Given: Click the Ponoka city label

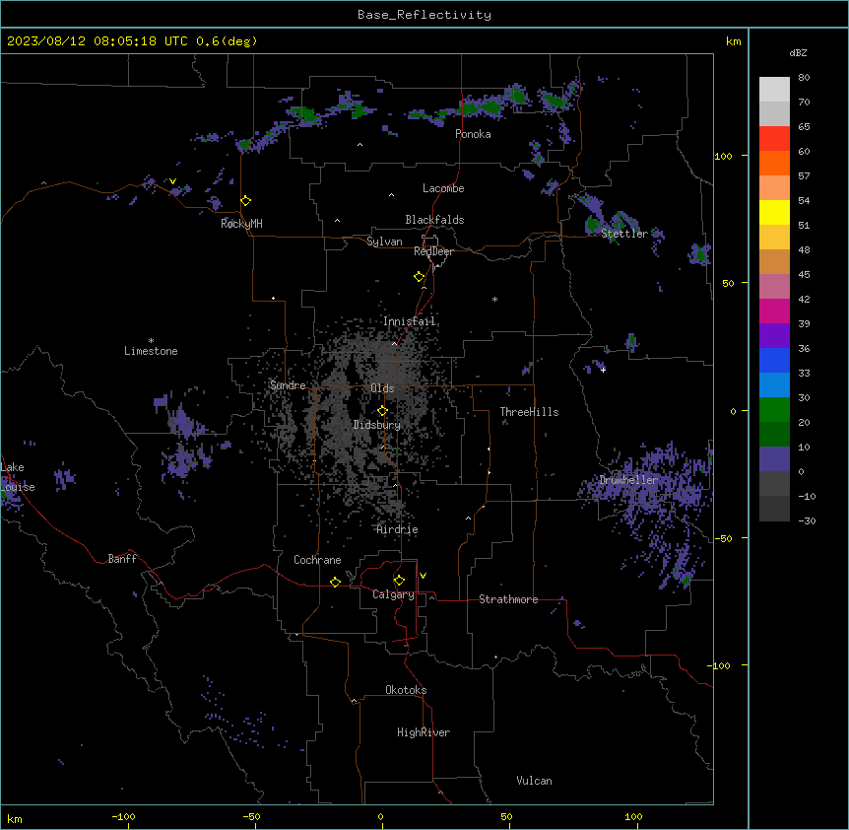Looking at the screenshot, I should coord(473,134).
